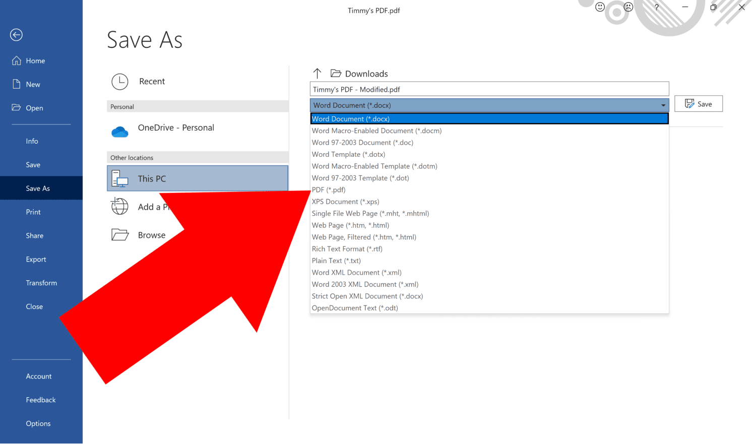
Task: Select Save in the sidebar
Action: coord(33,165)
